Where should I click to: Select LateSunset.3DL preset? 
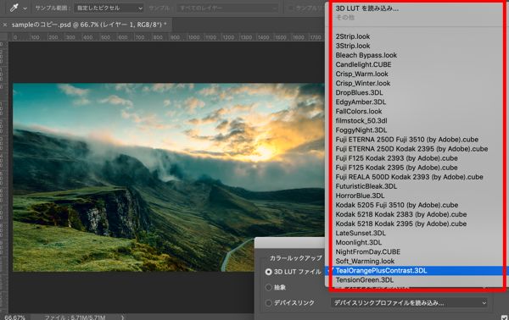361,233
